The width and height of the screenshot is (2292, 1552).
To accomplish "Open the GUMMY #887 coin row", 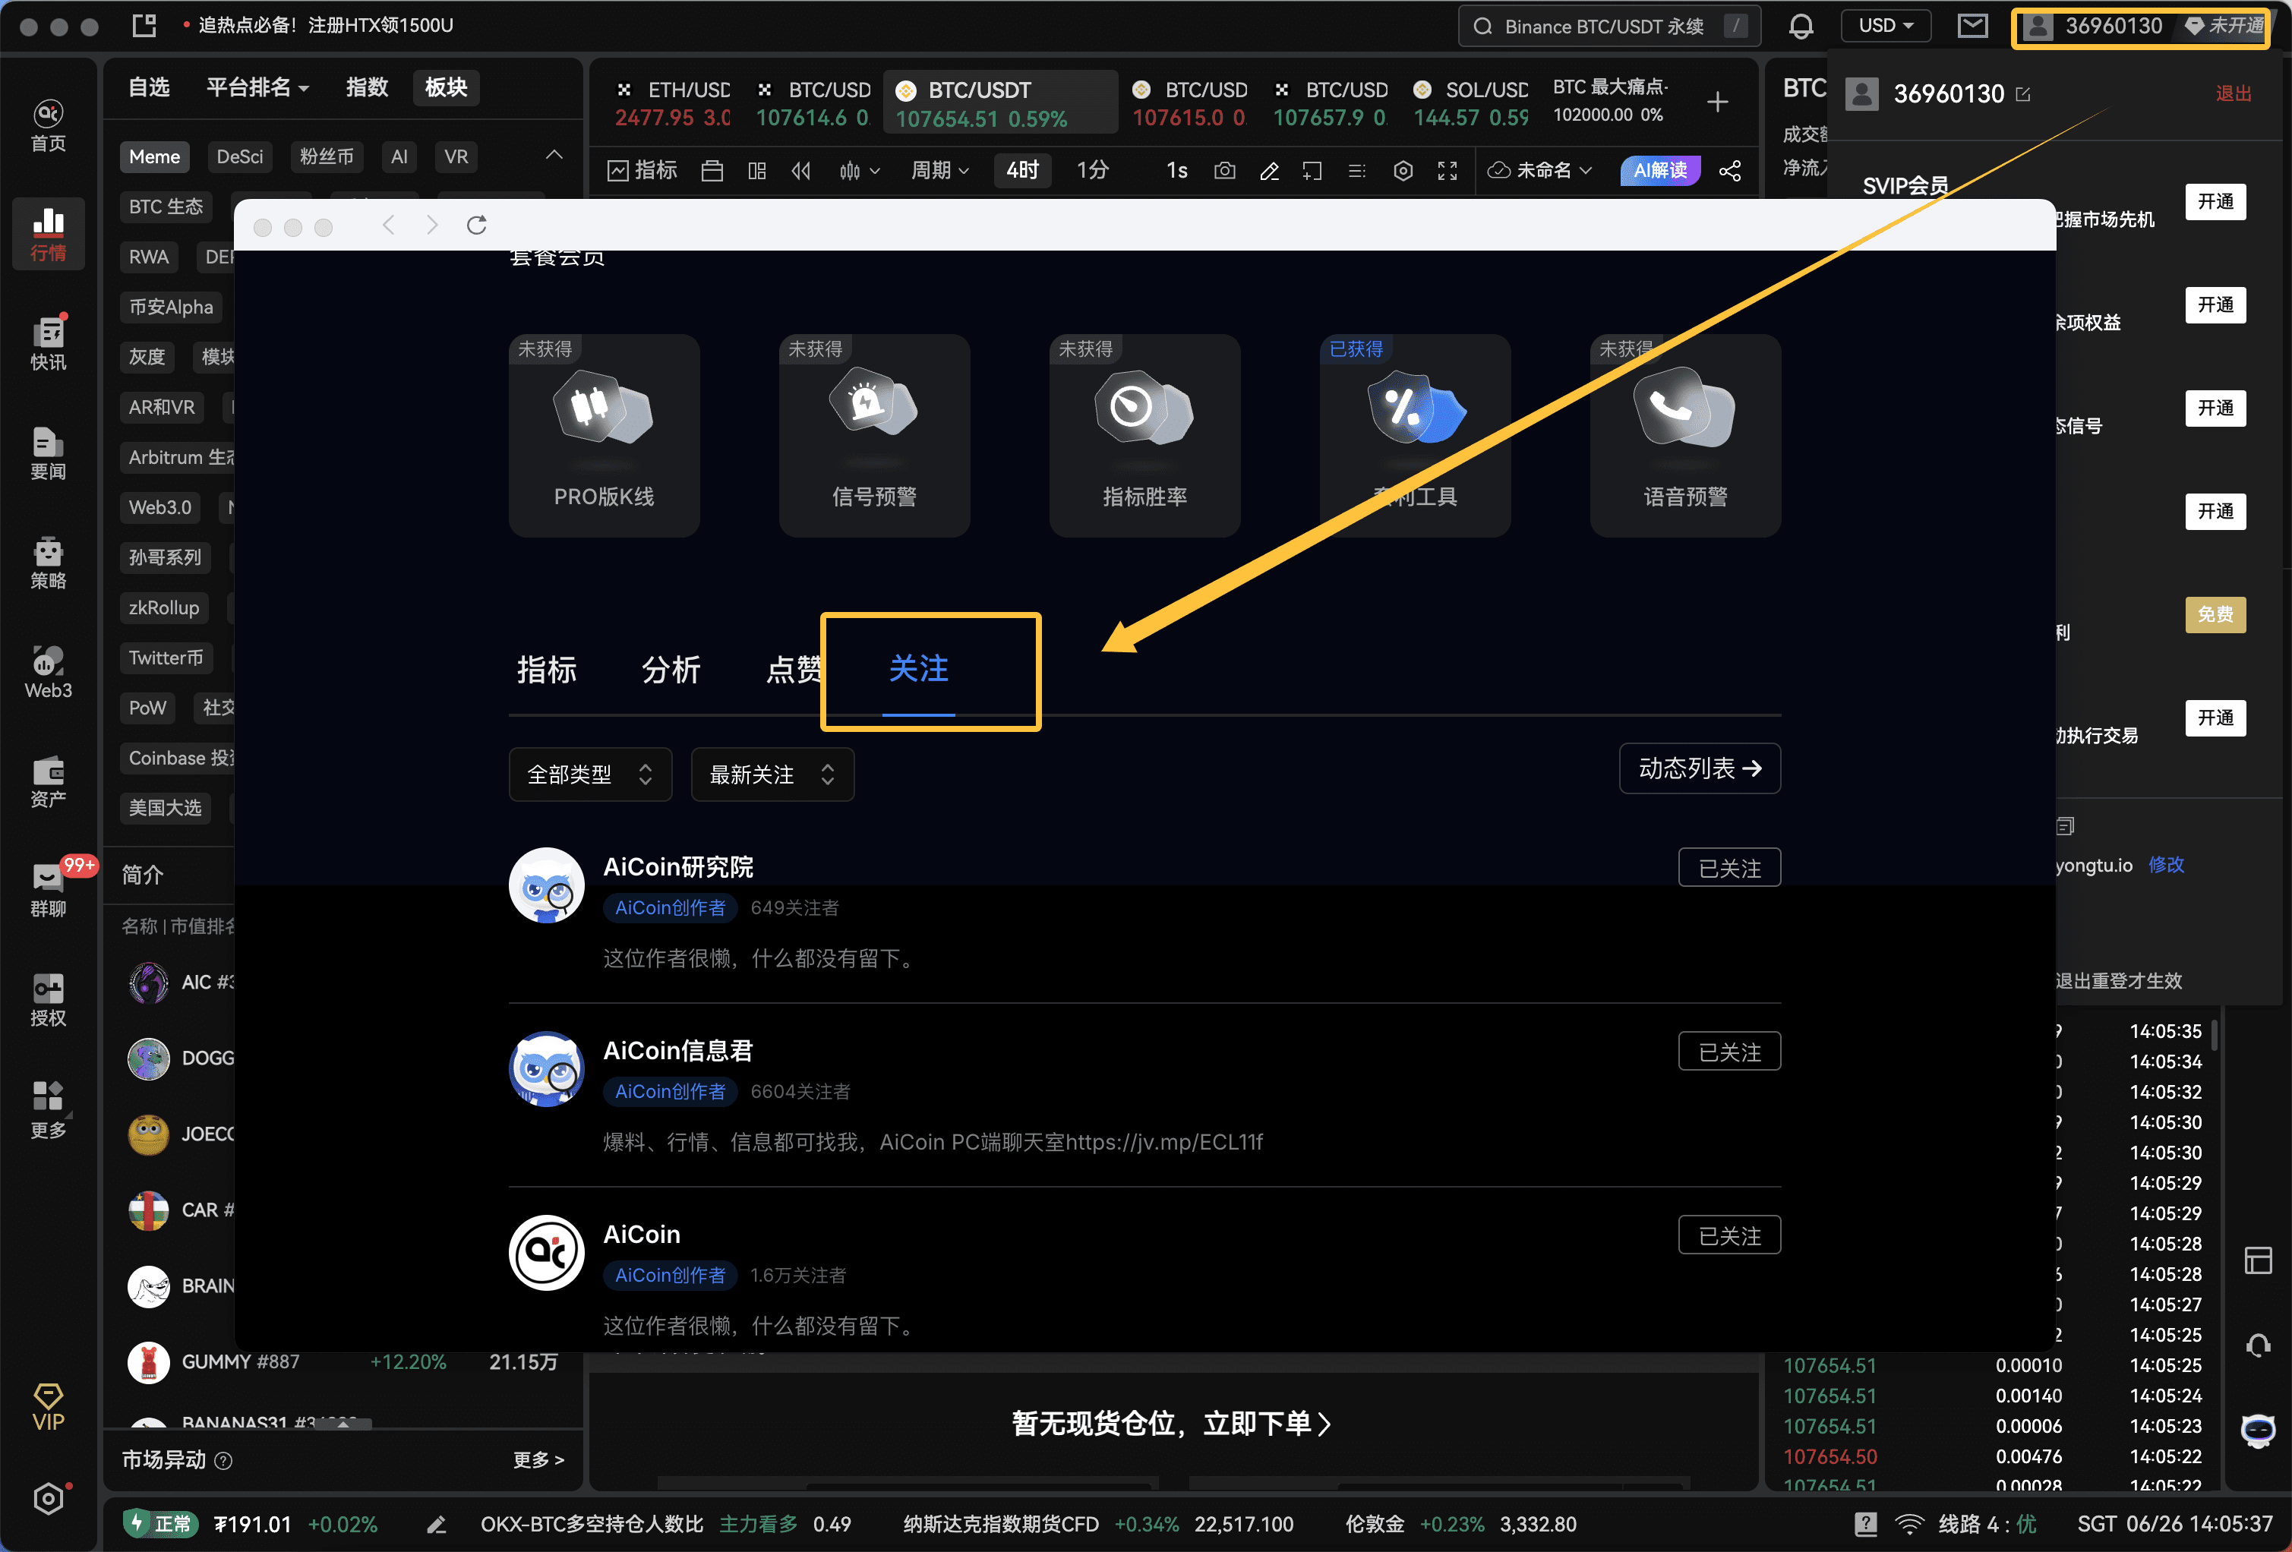I will (343, 1363).
